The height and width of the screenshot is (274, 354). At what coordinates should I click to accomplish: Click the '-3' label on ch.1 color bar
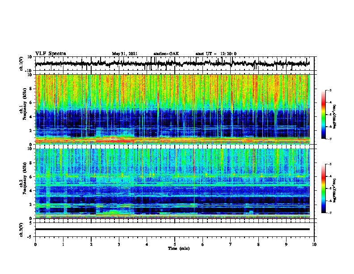[x=329, y=90]
